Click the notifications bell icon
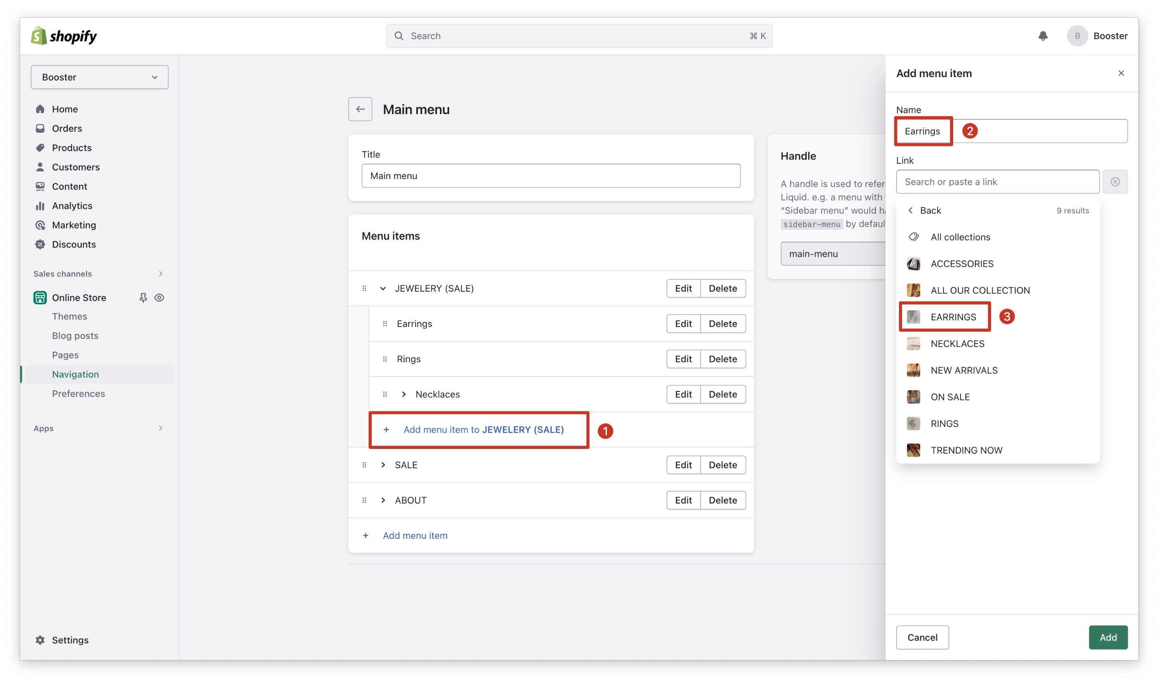 (x=1043, y=36)
